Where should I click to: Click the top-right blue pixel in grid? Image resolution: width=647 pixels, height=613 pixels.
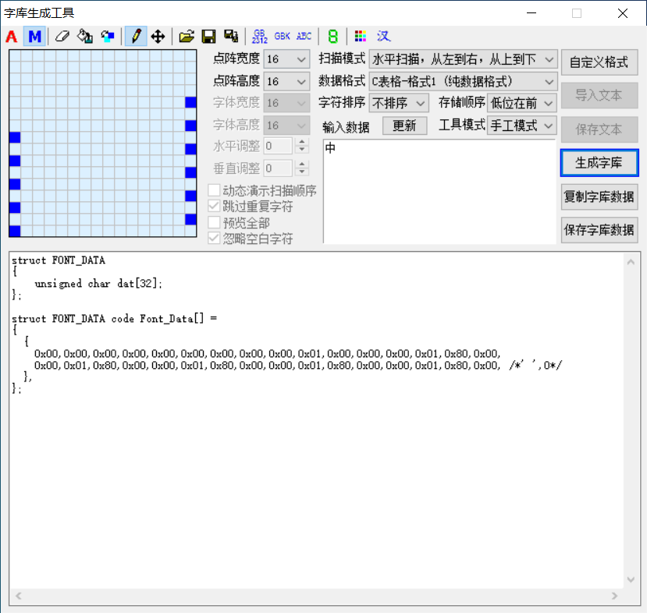click(190, 102)
